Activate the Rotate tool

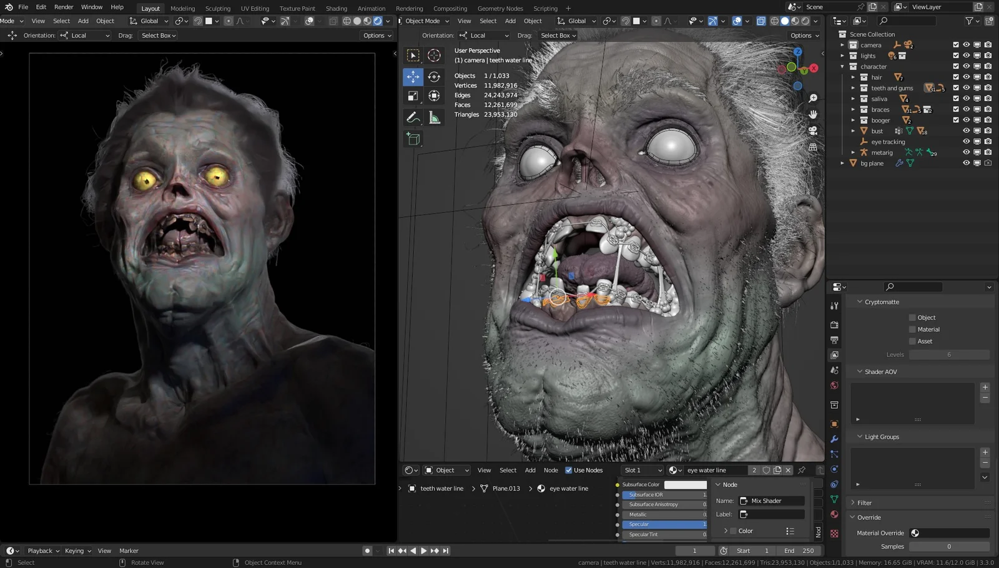(434, 77)
